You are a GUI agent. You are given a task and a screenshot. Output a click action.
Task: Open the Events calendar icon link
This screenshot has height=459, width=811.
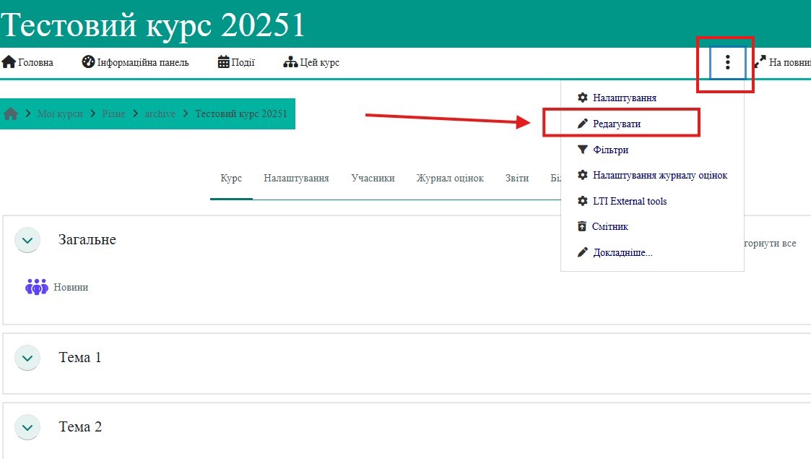(224, 62)
